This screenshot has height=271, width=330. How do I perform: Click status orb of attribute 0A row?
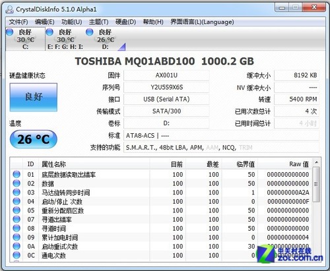click(16, 247)
